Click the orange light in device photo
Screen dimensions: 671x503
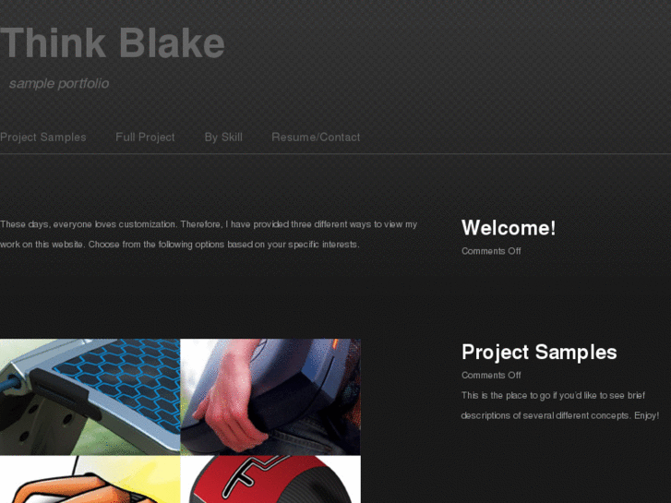pyautogui.click(x=335, y=343)
